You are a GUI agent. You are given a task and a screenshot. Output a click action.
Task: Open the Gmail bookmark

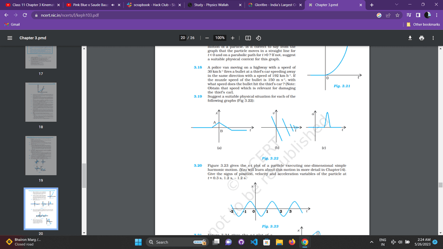coord(12,25)
